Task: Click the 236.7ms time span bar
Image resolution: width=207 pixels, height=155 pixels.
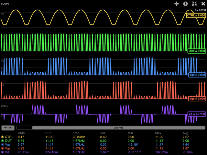Action: pyautogui.click(x=111, y=128)
